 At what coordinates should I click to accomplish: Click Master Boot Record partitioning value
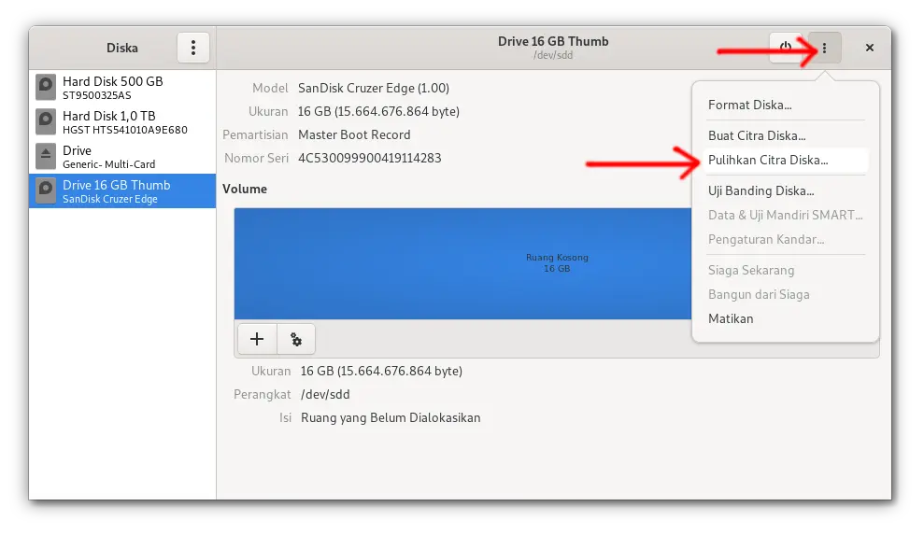(354, 135)
